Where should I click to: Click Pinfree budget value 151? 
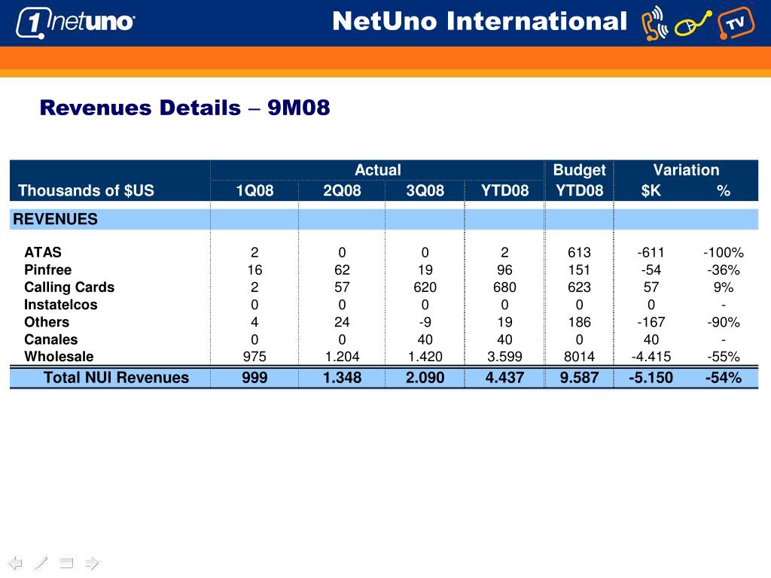coord(579,270)
